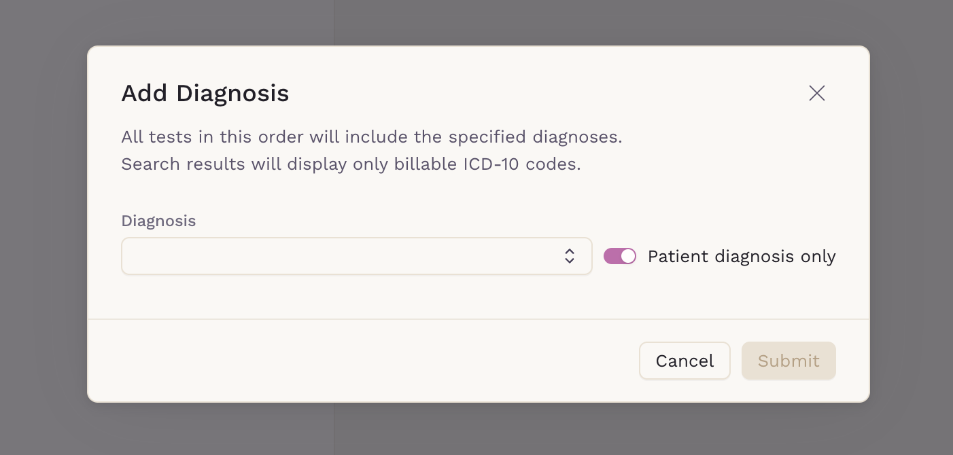This screenshot has width=953, height=455.
Task: Click the 'All tests in this order' description line
Action: coord(372,137)
